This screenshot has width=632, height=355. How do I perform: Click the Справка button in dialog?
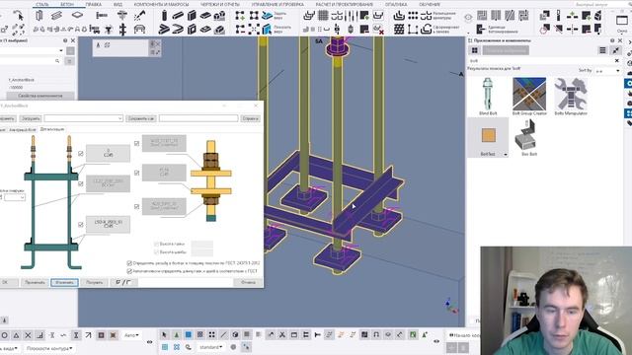coord(250,118)
